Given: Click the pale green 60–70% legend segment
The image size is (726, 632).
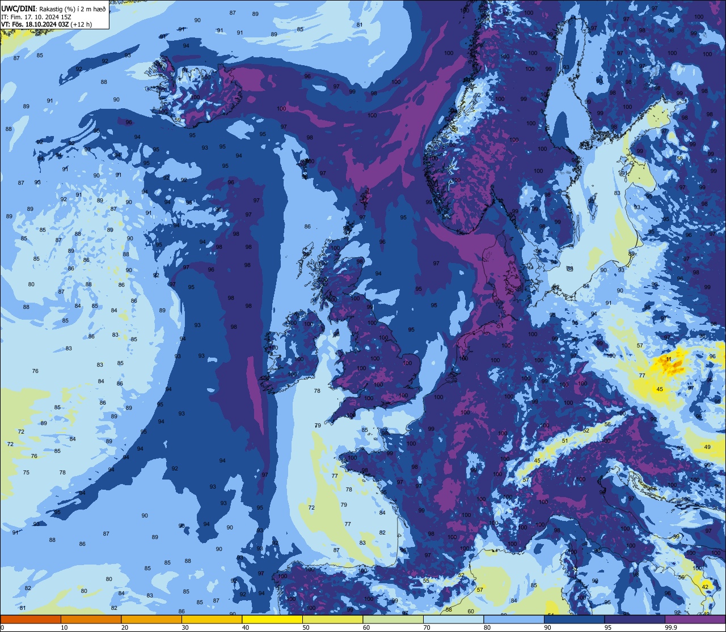Looking at the screenshot, I should point(393,619).
